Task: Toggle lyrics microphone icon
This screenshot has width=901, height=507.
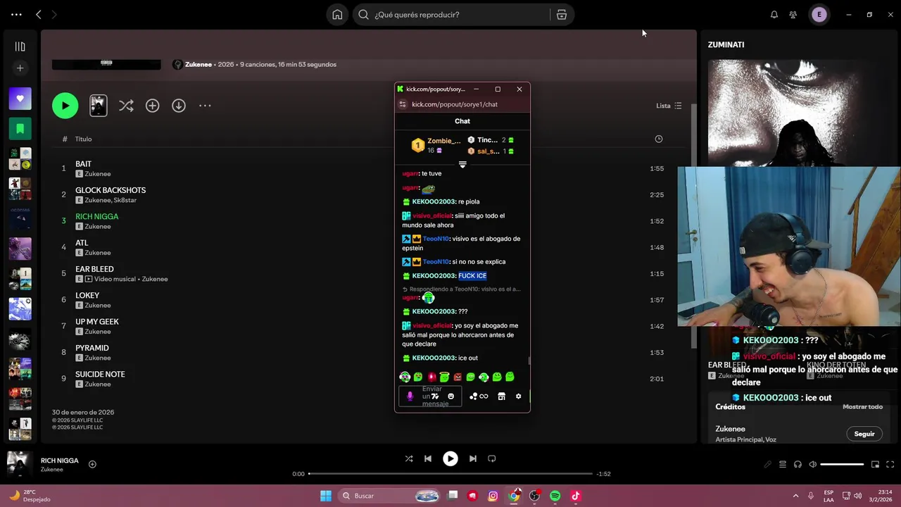Action: click(767, 465)
